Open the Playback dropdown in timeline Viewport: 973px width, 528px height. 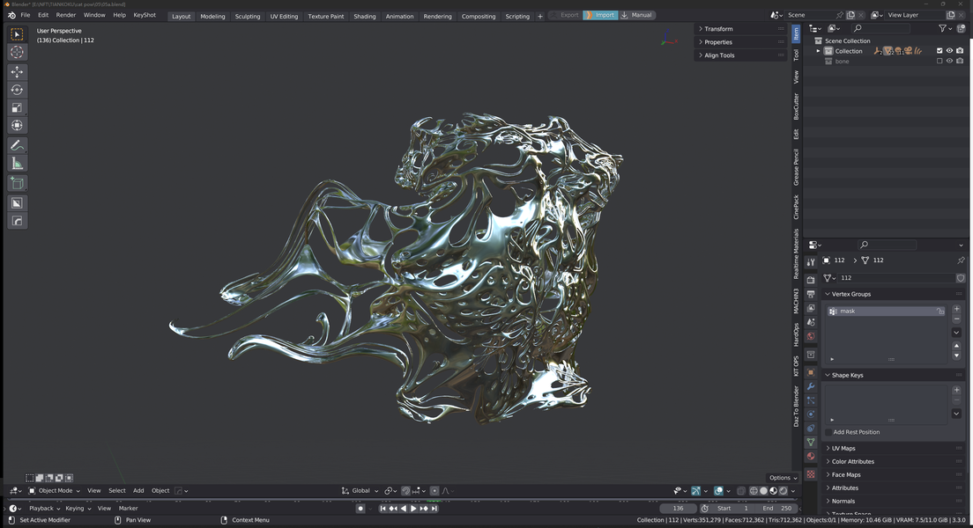click(x=44, y=508)
